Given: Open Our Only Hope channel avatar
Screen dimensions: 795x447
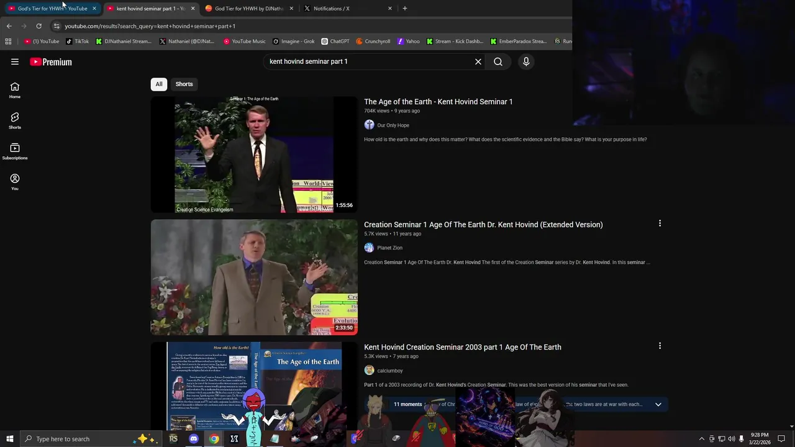Looking at the screenshot, I should click(x=369, y=125).
